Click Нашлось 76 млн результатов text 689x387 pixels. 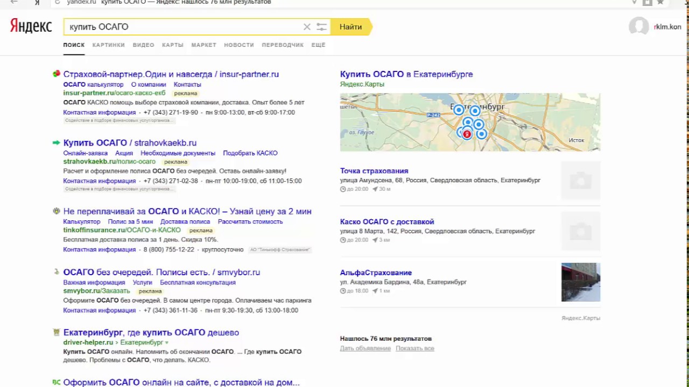(x=386, y=339)
